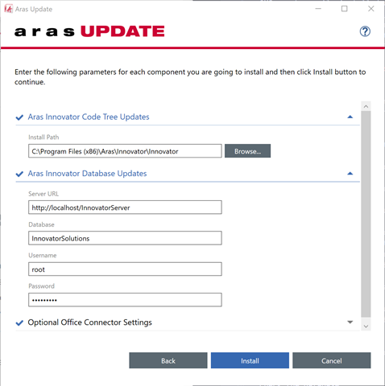Collapse the Database Updates section arrow

click(350, 174)
